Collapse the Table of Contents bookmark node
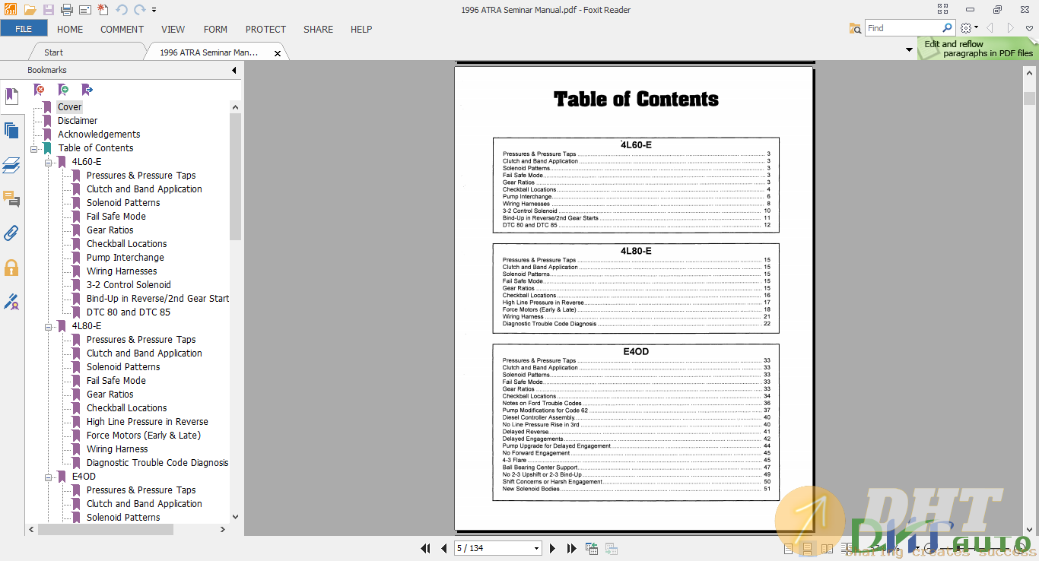The height and width of the screenshot is (561, 1039). (34, 148)
